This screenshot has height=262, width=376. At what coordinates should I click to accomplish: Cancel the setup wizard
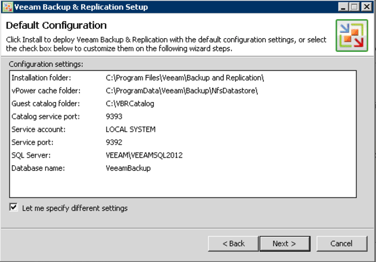coord(341,243)
